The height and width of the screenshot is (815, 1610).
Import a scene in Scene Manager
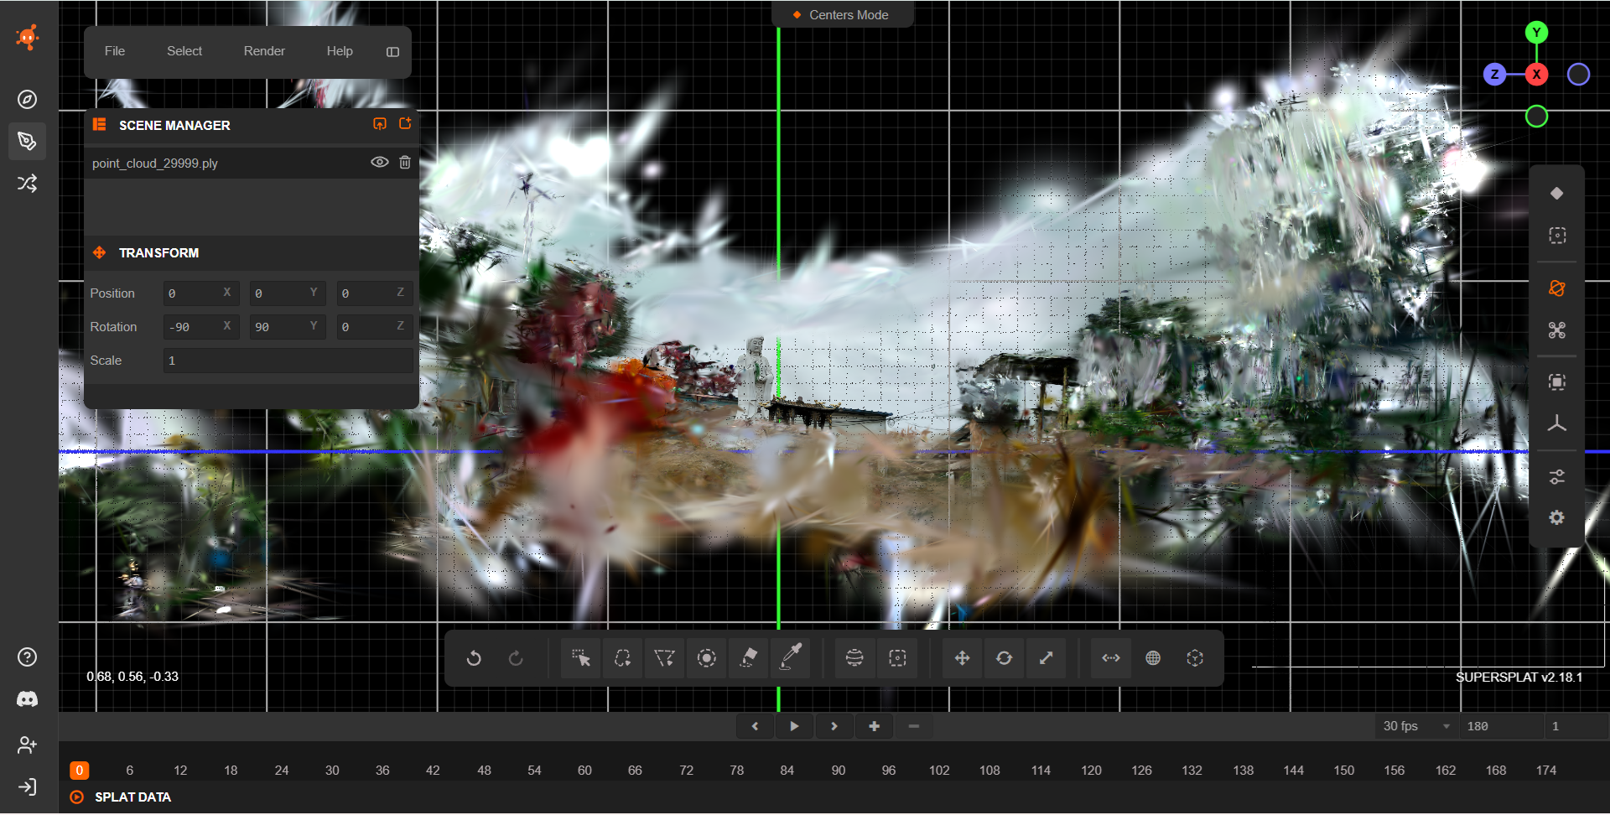[380, 124]
